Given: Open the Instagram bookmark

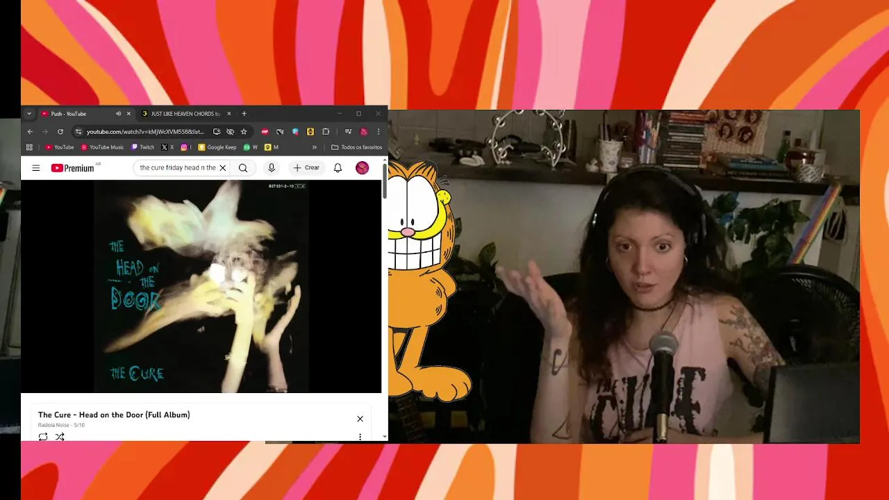Looking at the screenshot, I should (185, 147).
